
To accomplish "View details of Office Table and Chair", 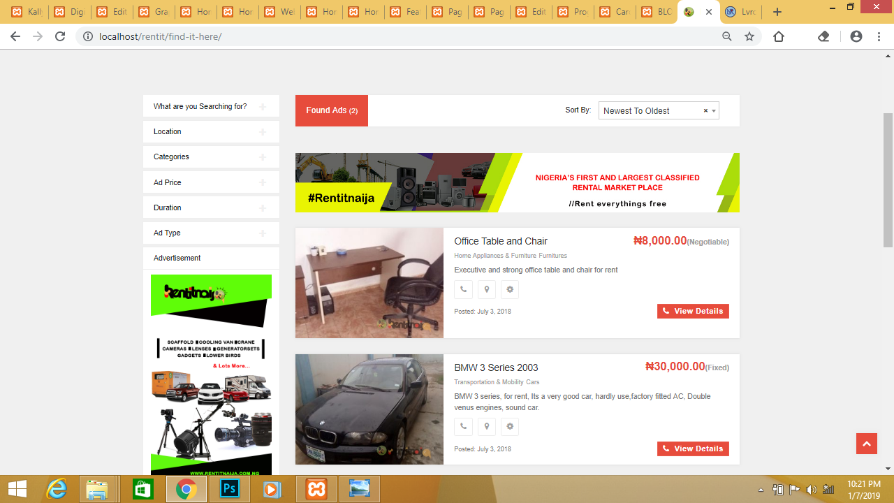I will (693, 311).
